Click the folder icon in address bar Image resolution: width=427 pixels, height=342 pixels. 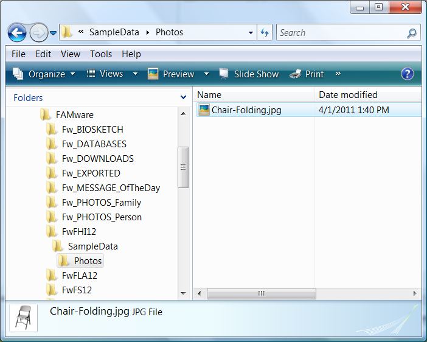pyautogui.click(x=67, y=32)
